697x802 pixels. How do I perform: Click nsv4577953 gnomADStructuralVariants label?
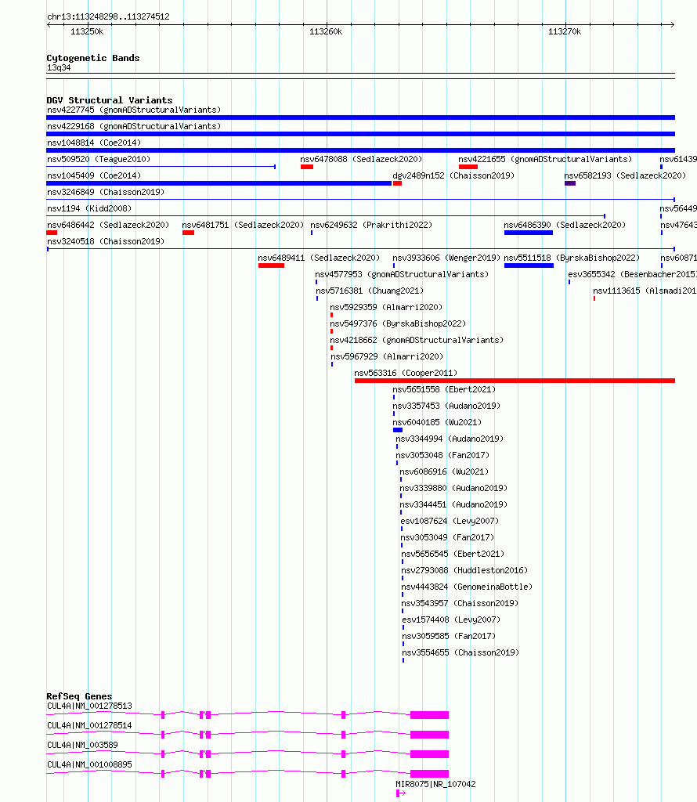(402, 274)
